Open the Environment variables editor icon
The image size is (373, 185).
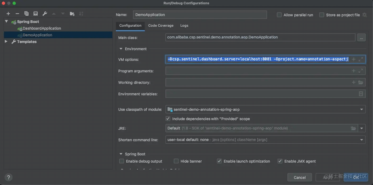[x=361, y=94]
